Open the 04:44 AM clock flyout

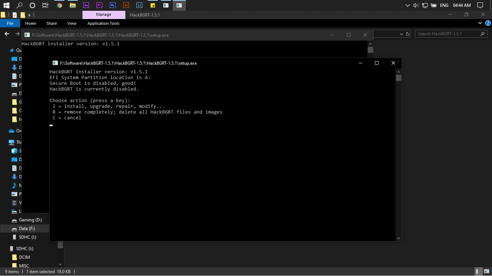[x=462, y=5]
